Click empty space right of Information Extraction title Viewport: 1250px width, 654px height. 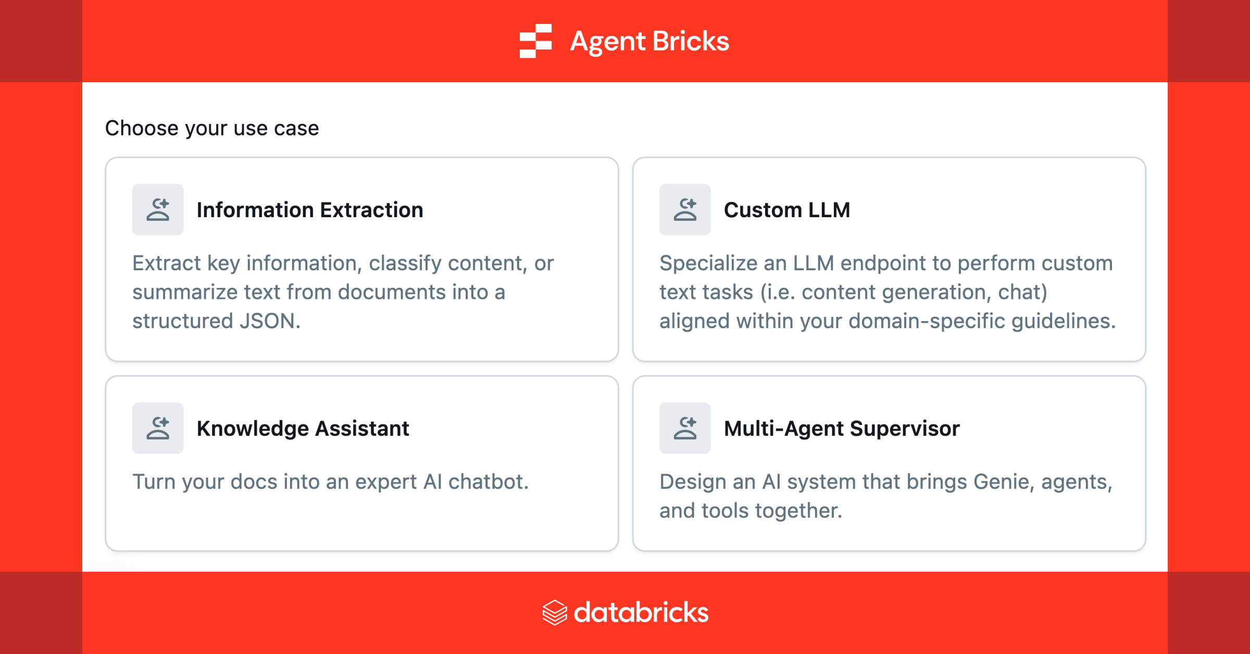click(x=521, y=210)
